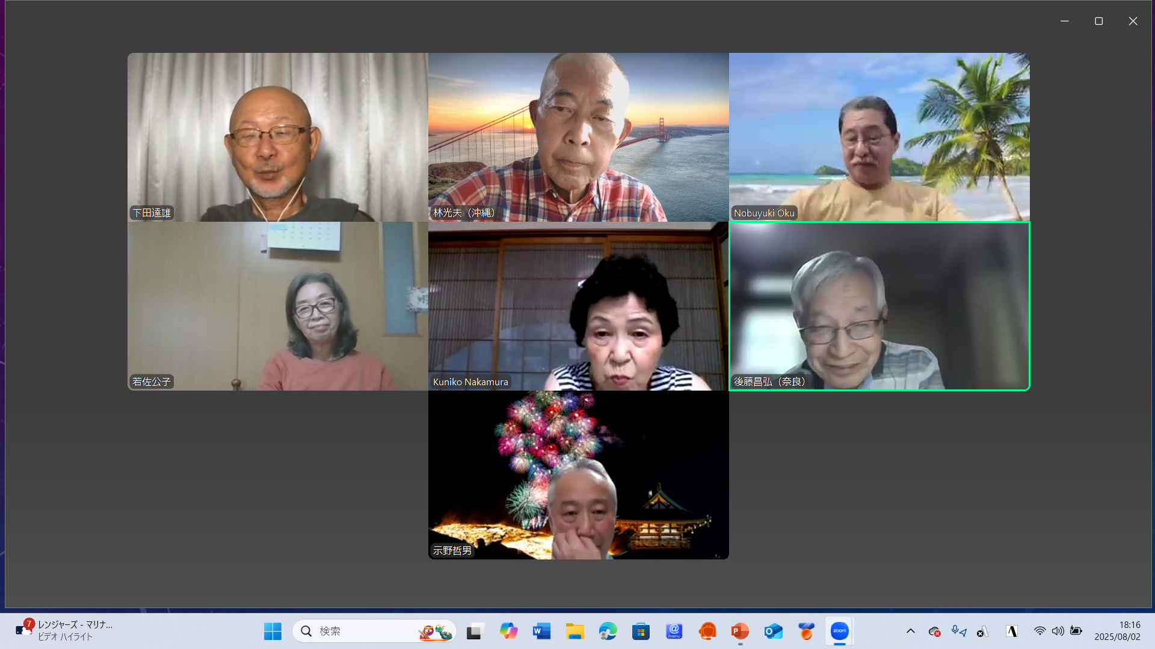
Task: Click the pen tray icon with x
Action: point(982,631)
